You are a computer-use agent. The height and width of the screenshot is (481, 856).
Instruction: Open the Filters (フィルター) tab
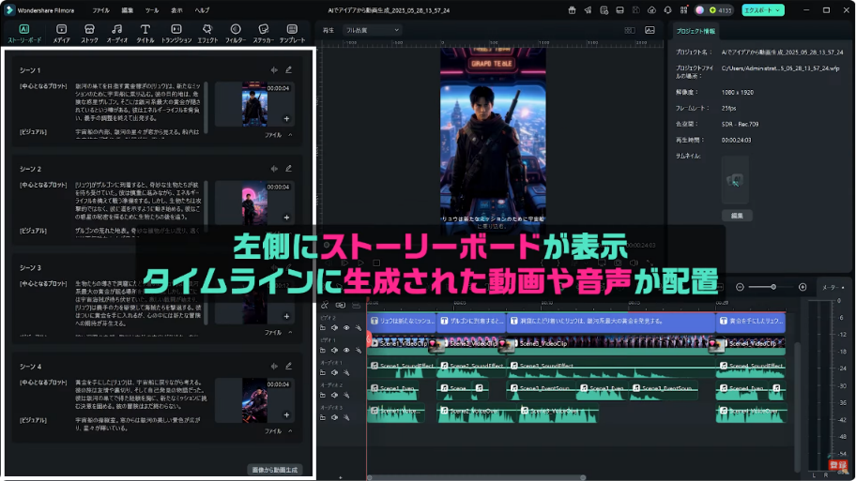point(236,33)
